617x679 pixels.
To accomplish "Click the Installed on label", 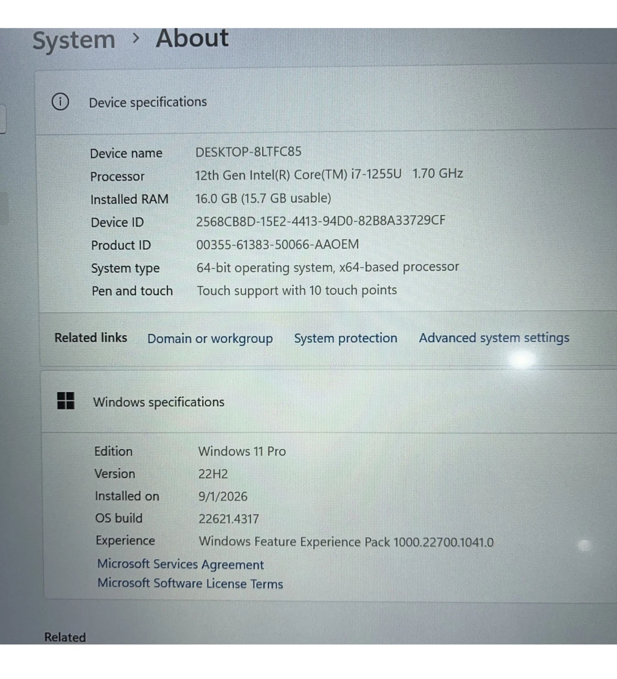I will pyautogui.click(x=127, y=496).
